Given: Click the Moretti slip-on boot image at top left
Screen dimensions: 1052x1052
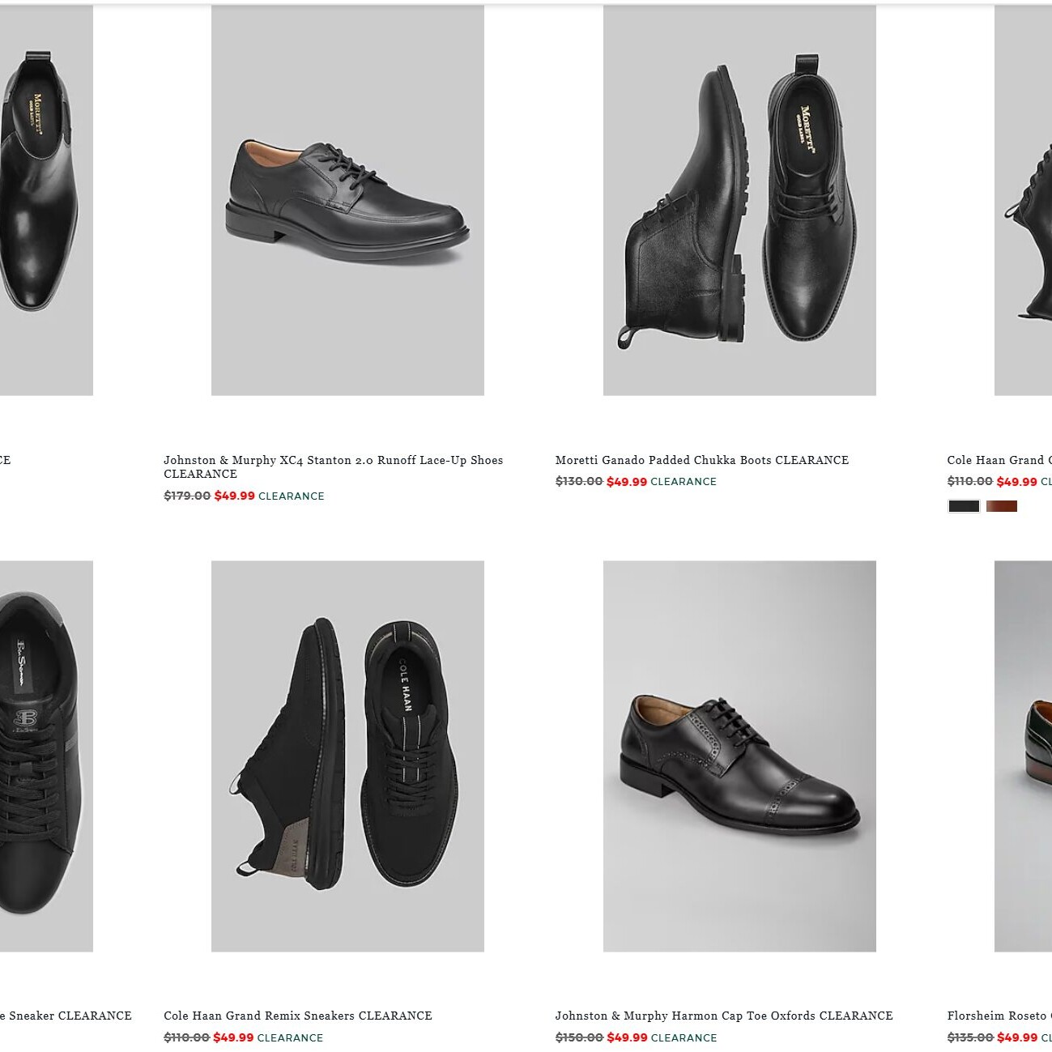Looking at the screenshot, I should [45, 200].
